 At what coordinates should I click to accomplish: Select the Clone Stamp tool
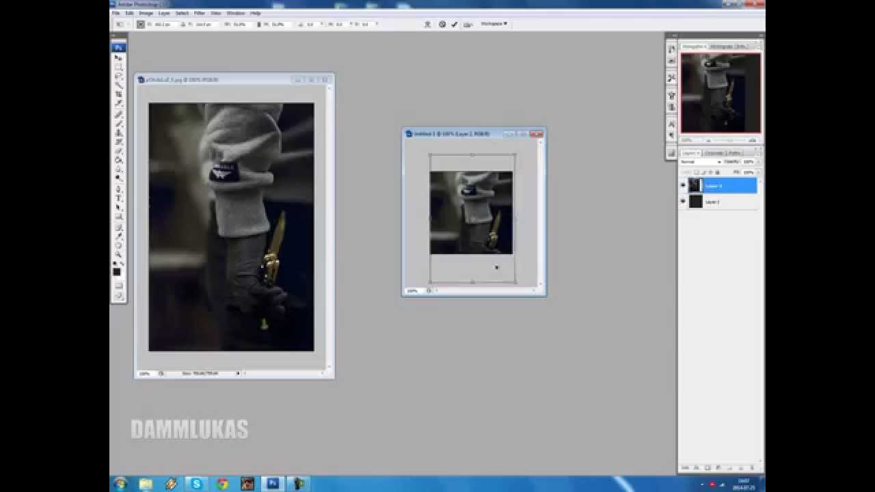tap(118, 132)
